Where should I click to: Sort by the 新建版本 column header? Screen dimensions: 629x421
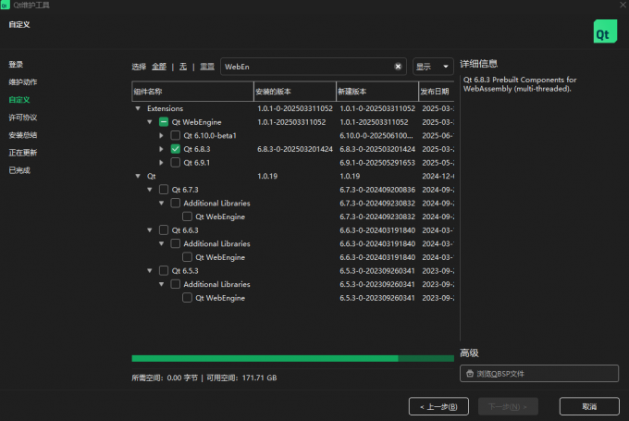pyautogui.click(x=377, y=92)
